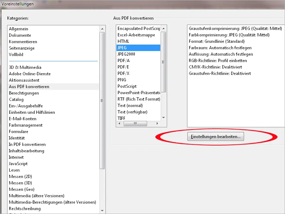Image resolution: width=285 pixels, height=214 pixels.
Task: Choose Excel-Arbeitsmappe format
Action: (x=136, y=35)
